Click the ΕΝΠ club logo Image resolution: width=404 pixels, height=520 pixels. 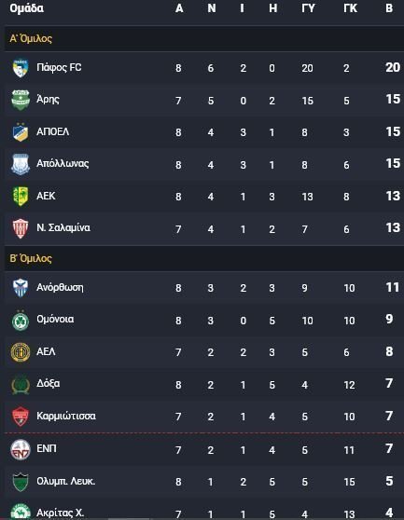coord(21,449)
